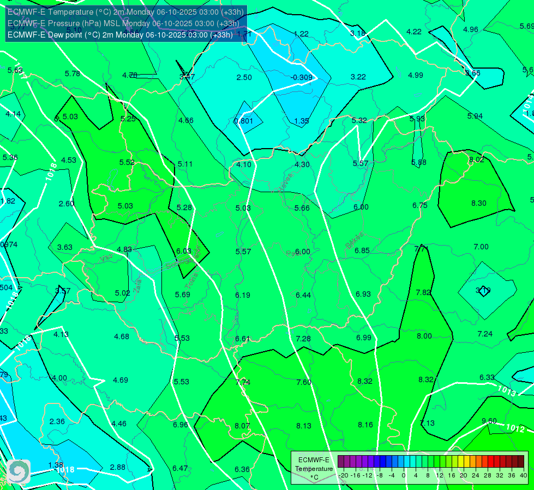Screen dimensions: 534x490
Task: Click the 2.36 temperature value
Action: pyautogui.click(x=57, y=421)
